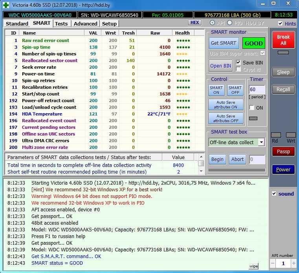
Task: Click the Wrt indicator box
Action: [291, 135]
